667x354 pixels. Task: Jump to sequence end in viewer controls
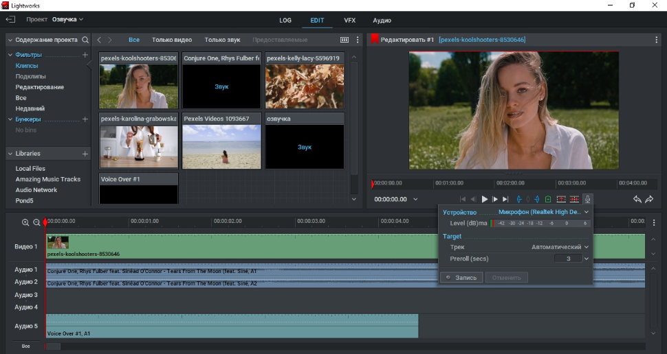pyautogui.click(x=505, y=199)
